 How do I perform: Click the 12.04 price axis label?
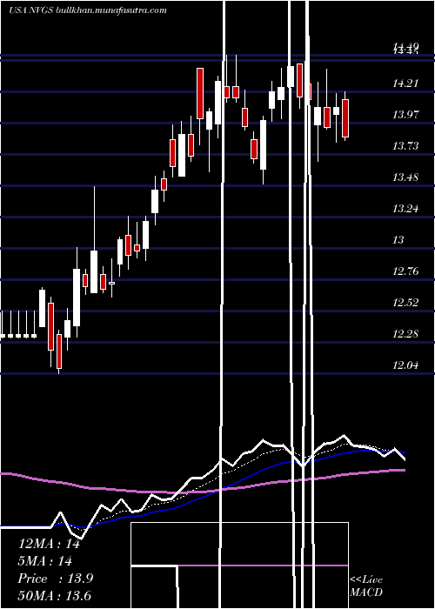coord(405,365)
